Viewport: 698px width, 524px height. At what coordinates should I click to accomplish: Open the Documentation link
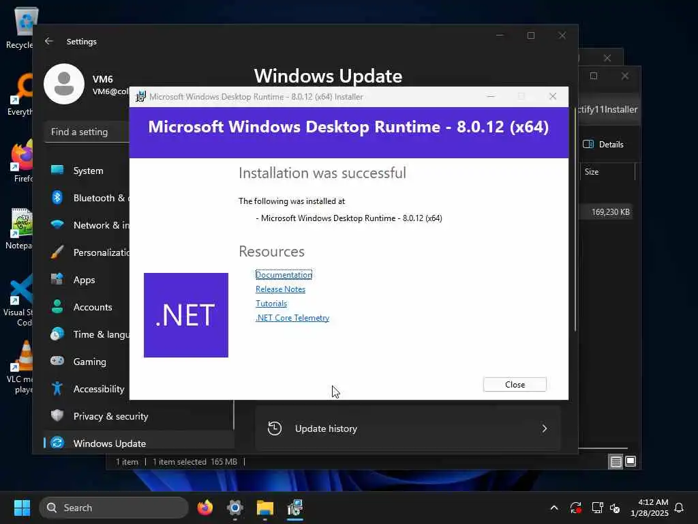point(284,275)
